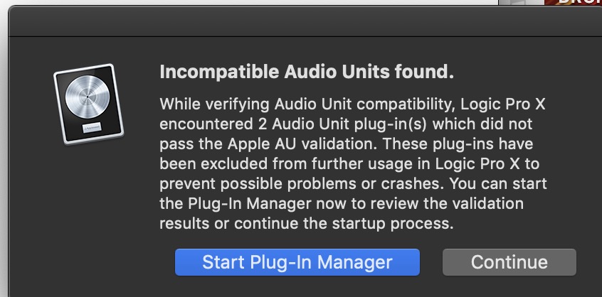Click the "results or continue the startup process" line
The height and width of the screenshot is (297, 602).
(x=306, y=224)
